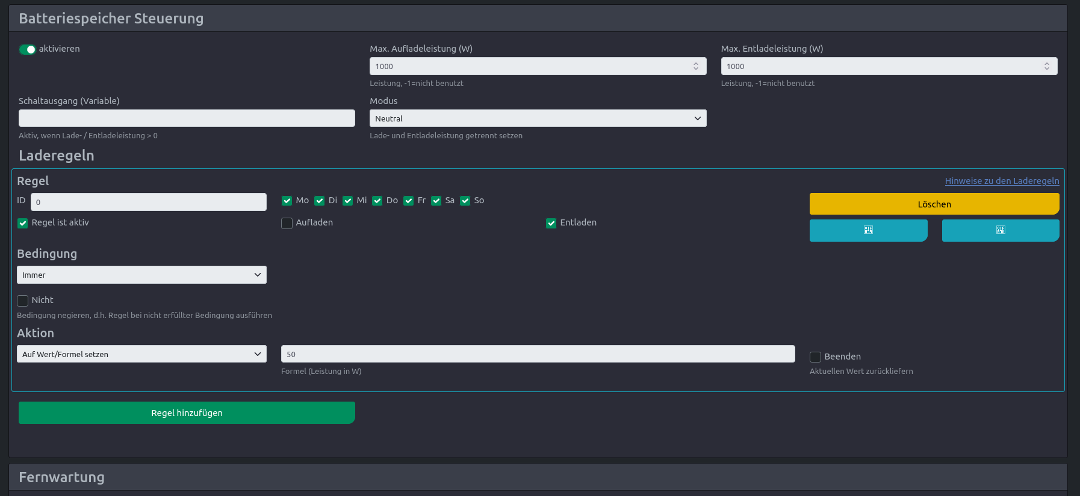Screen dimensions: 1080x496
Task: Open 'Hinweise zu den Laderegeln' link
Action: (x=1002, y=181)
